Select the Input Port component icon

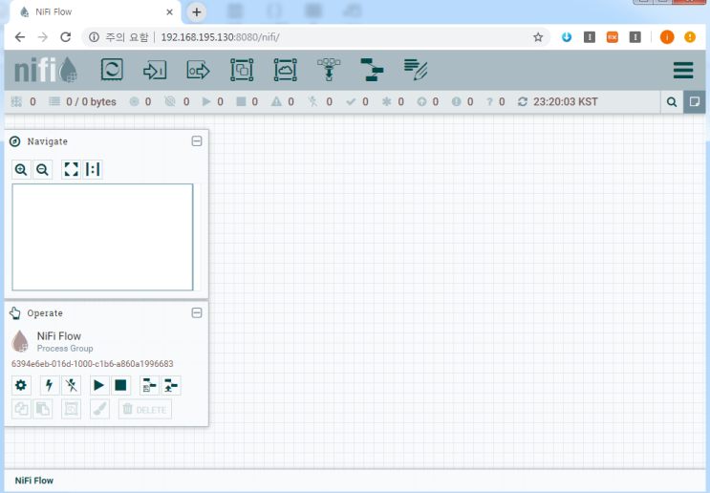tap(155, 70)
